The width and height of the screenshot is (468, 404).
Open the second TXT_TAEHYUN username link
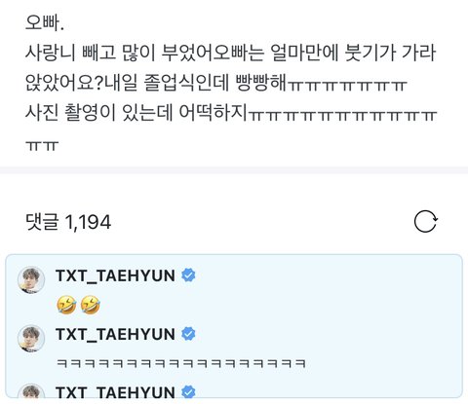pyautogui.click(x=115, y=334)
